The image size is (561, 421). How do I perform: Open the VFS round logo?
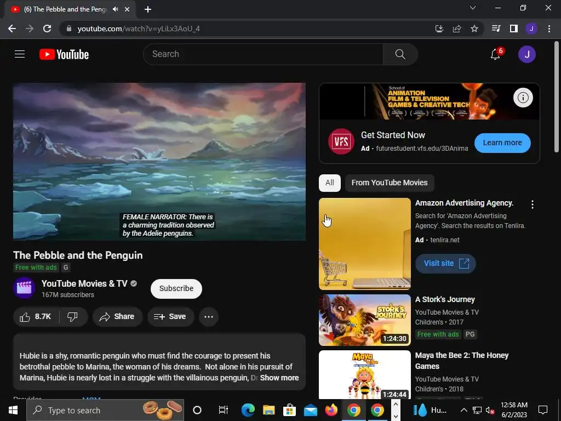341,141
